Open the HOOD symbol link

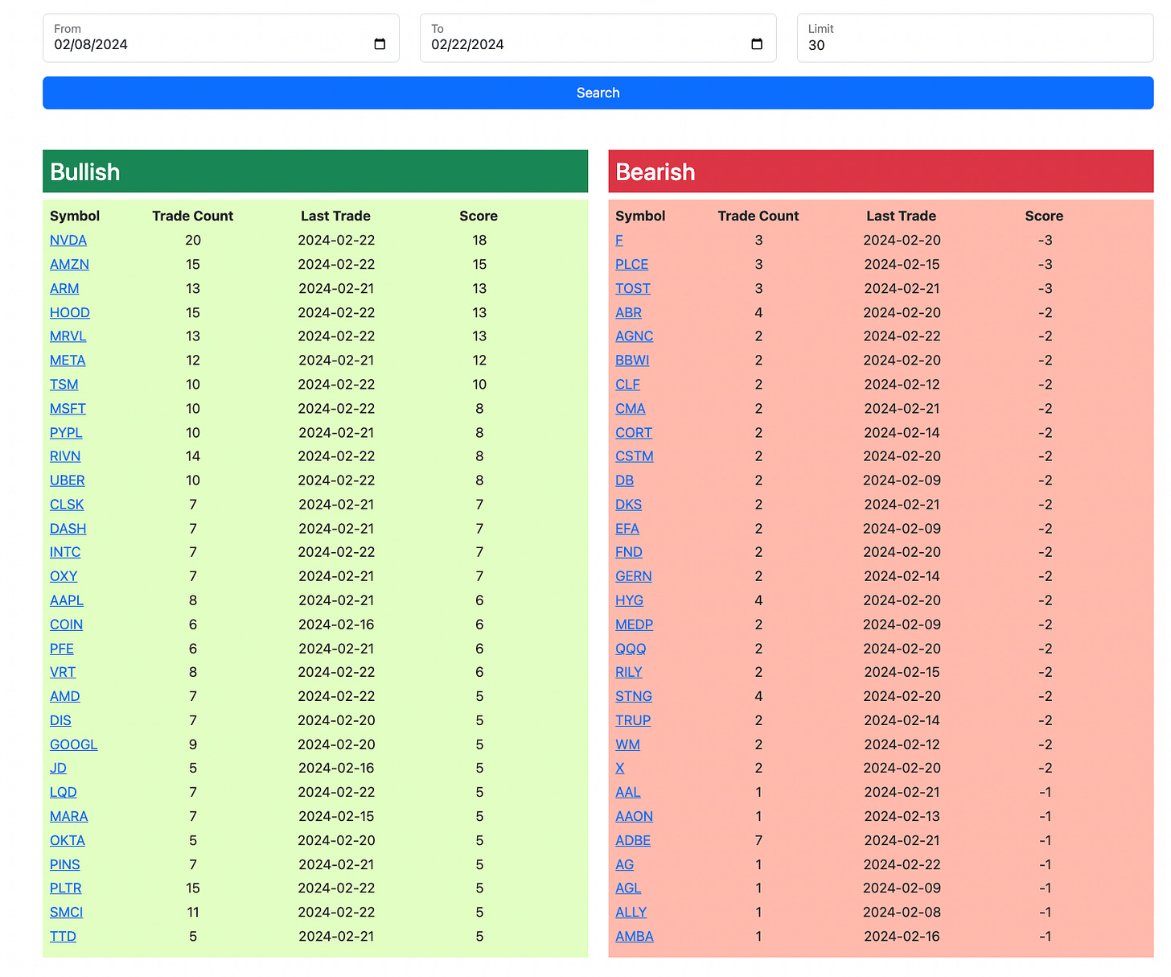pyautogui.click(x=70, y=313)
